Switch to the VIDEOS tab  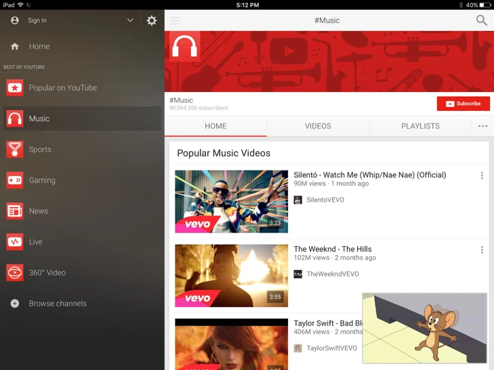tap(318, 126)
